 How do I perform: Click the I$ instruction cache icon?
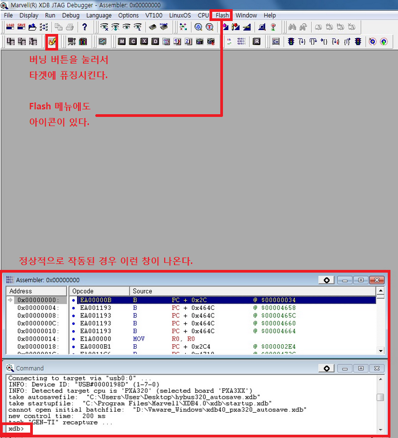pyautogui.click(x=10, y=41)
